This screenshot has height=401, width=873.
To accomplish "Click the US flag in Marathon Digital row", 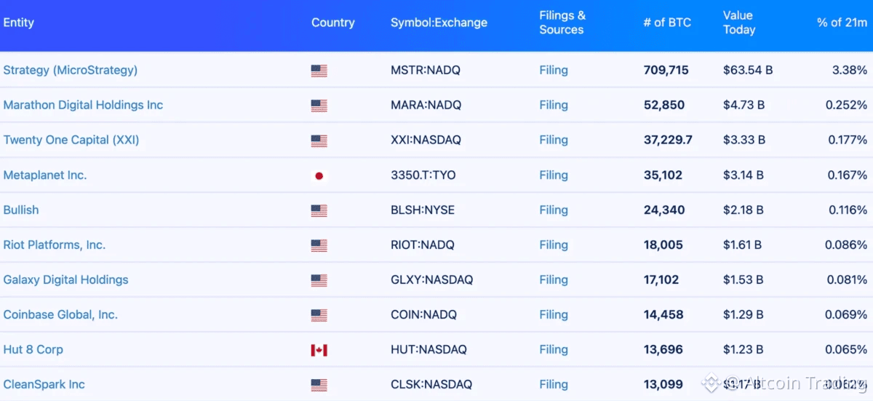I will click(319, 106).
